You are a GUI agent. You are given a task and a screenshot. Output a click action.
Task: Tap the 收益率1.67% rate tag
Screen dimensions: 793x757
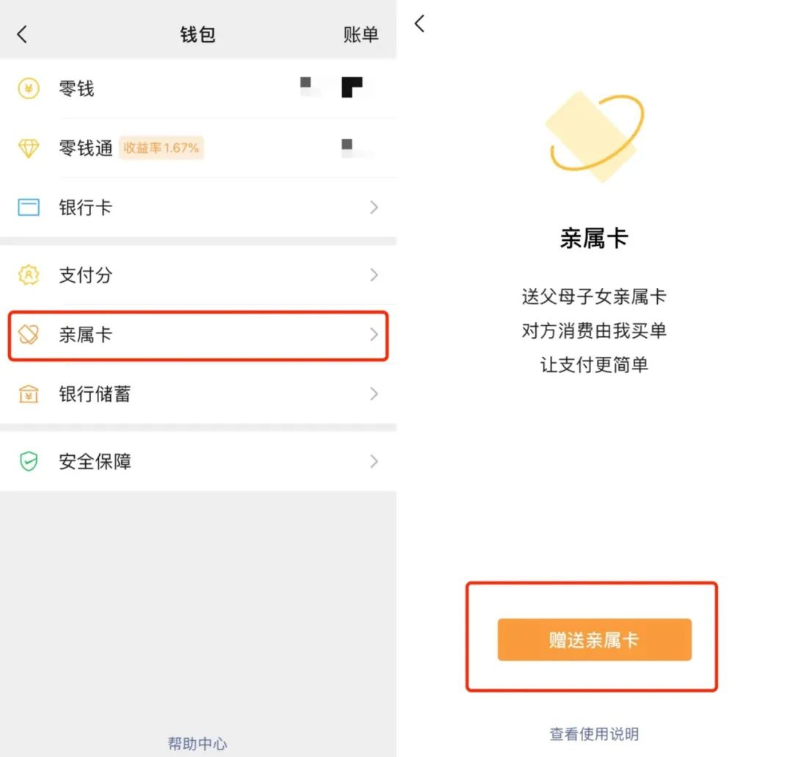pyautogui.click(x=161, y=148)
